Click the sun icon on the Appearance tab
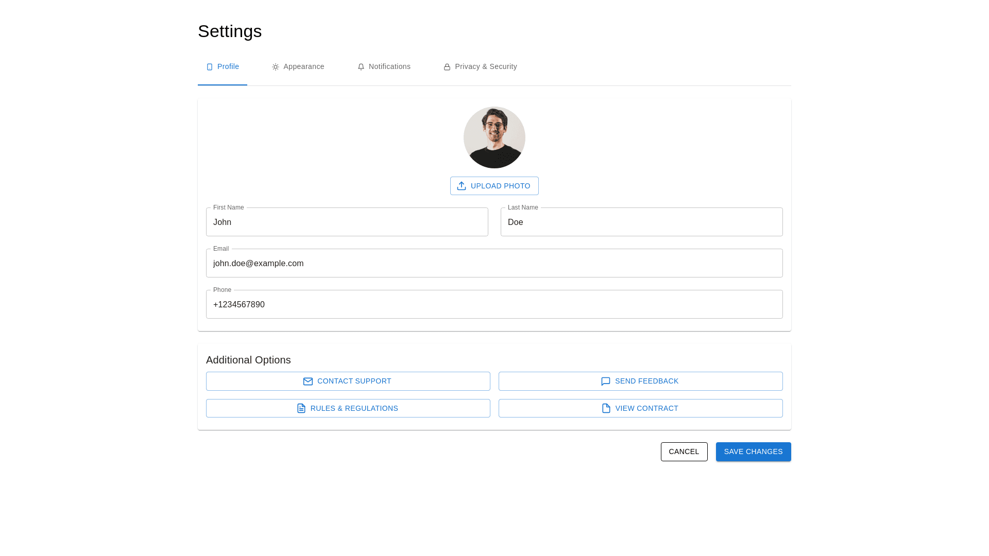The image size is (989, 556). tap(275, 67)
